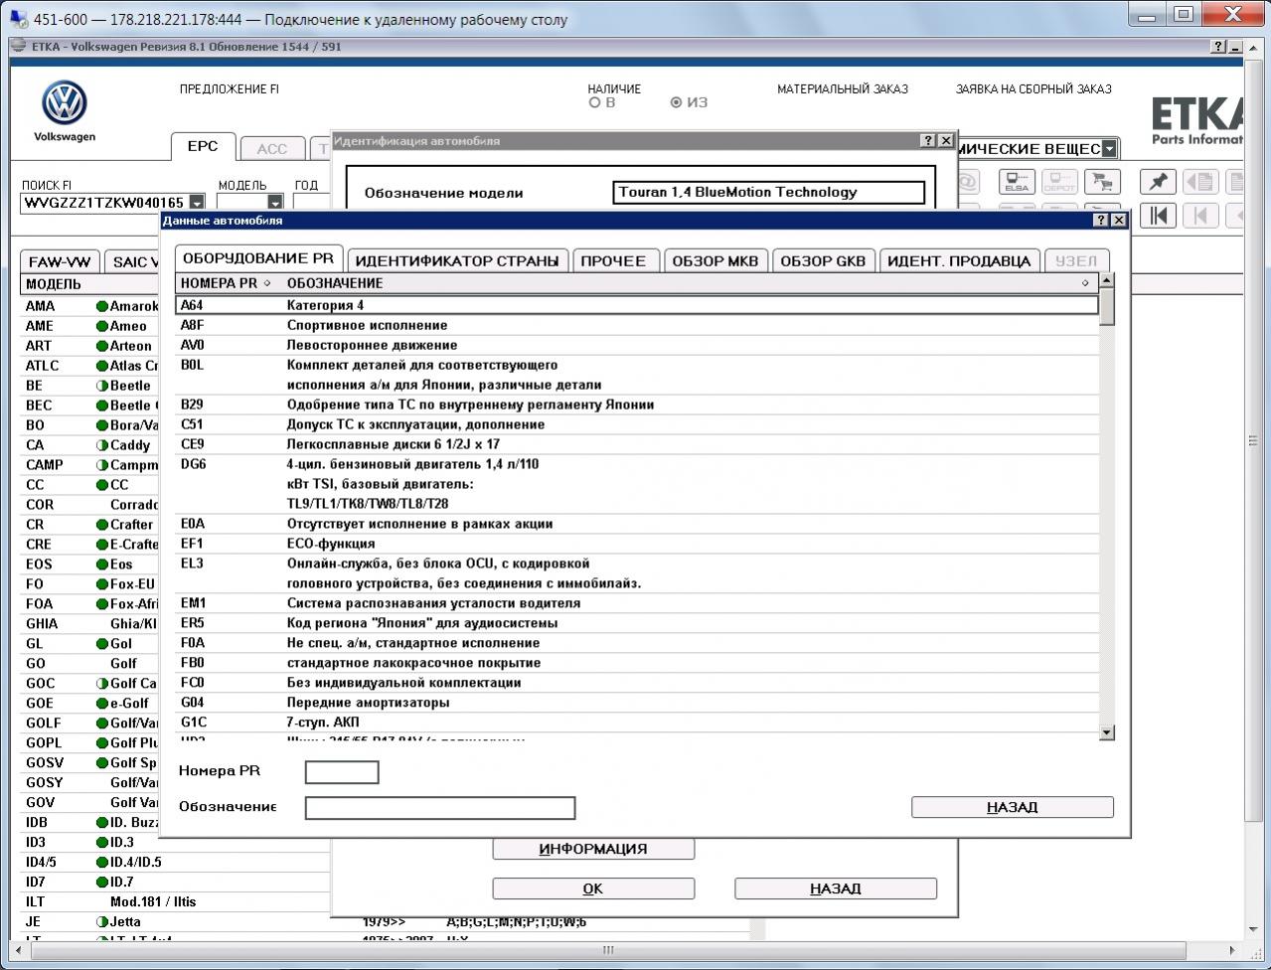1271x970 pixels.
Task: Switch to the EPC tab
Action: click(x=203, y=146)
